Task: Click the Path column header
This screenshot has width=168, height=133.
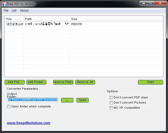Action: [46, 19]
